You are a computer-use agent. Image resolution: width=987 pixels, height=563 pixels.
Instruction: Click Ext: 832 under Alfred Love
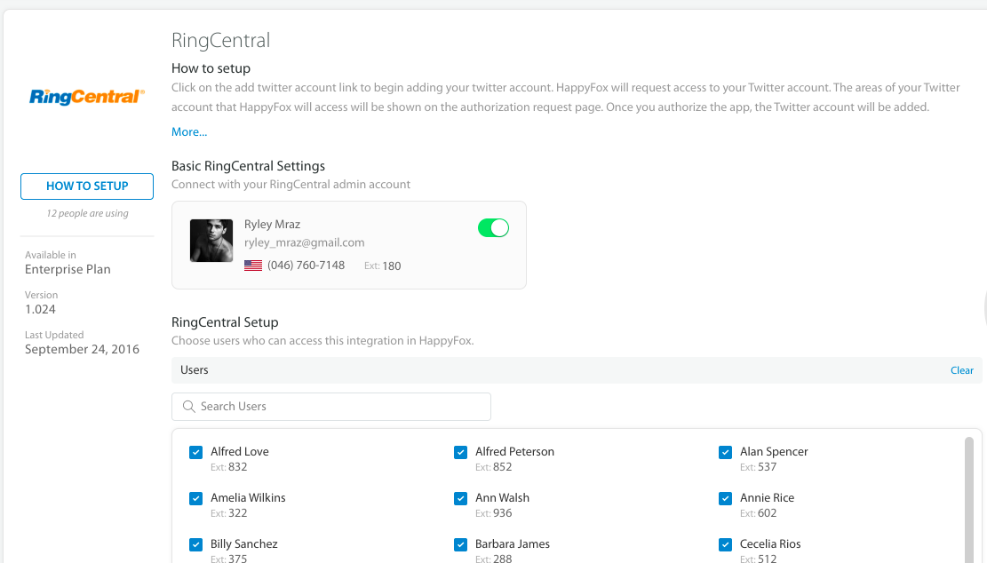point(229,467)
